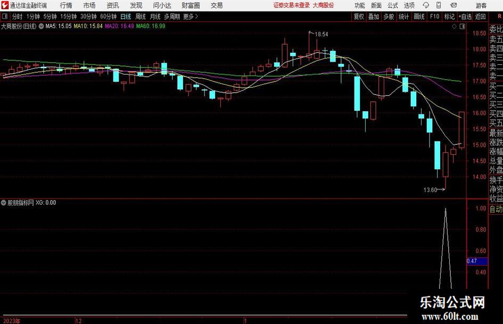Viewport: 503px width, 324px height.
Task: Click the 标记 mark button
Action: coord(449,16)
